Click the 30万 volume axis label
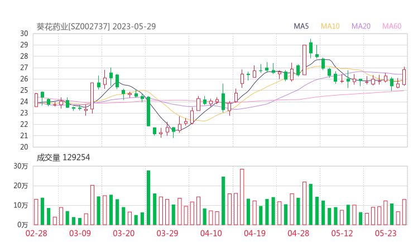This screenshot has height=246, width=413. tap(21, 166)
